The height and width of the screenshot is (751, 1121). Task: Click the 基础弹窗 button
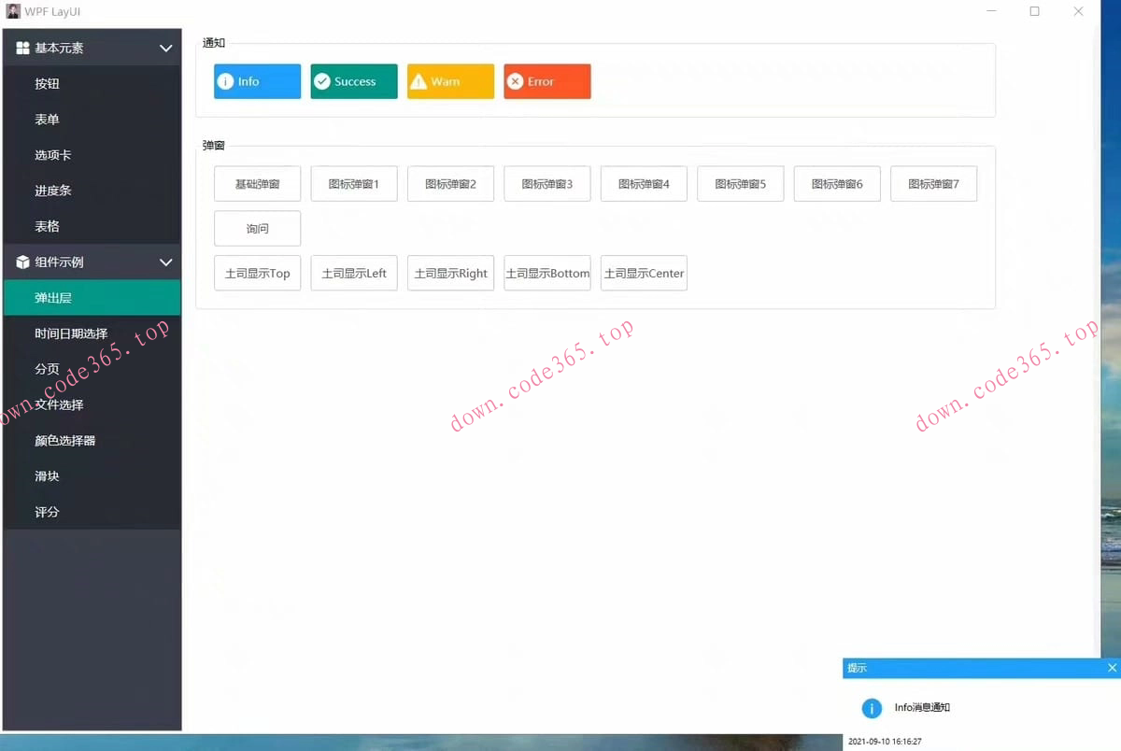(x=257, y=183)
